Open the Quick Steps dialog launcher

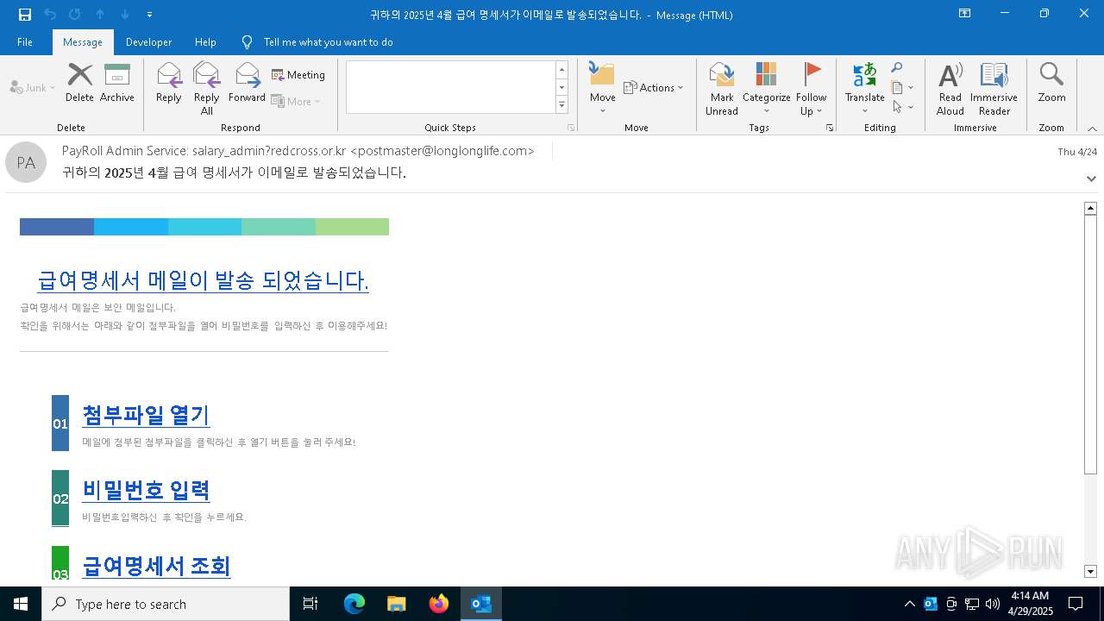click(570, 128)
